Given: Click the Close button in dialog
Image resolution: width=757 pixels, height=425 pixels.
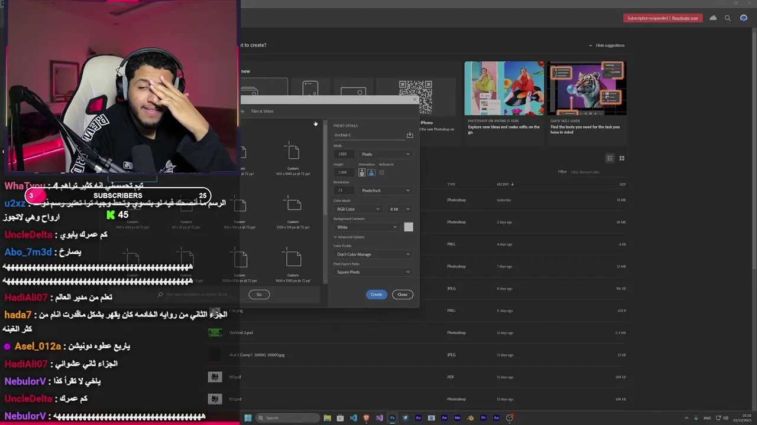Looking at the screenshot, I should 402,295.
